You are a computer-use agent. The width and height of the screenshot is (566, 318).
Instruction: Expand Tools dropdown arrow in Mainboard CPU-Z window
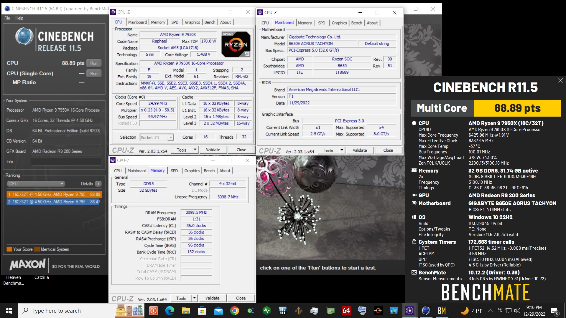[342, 150]
